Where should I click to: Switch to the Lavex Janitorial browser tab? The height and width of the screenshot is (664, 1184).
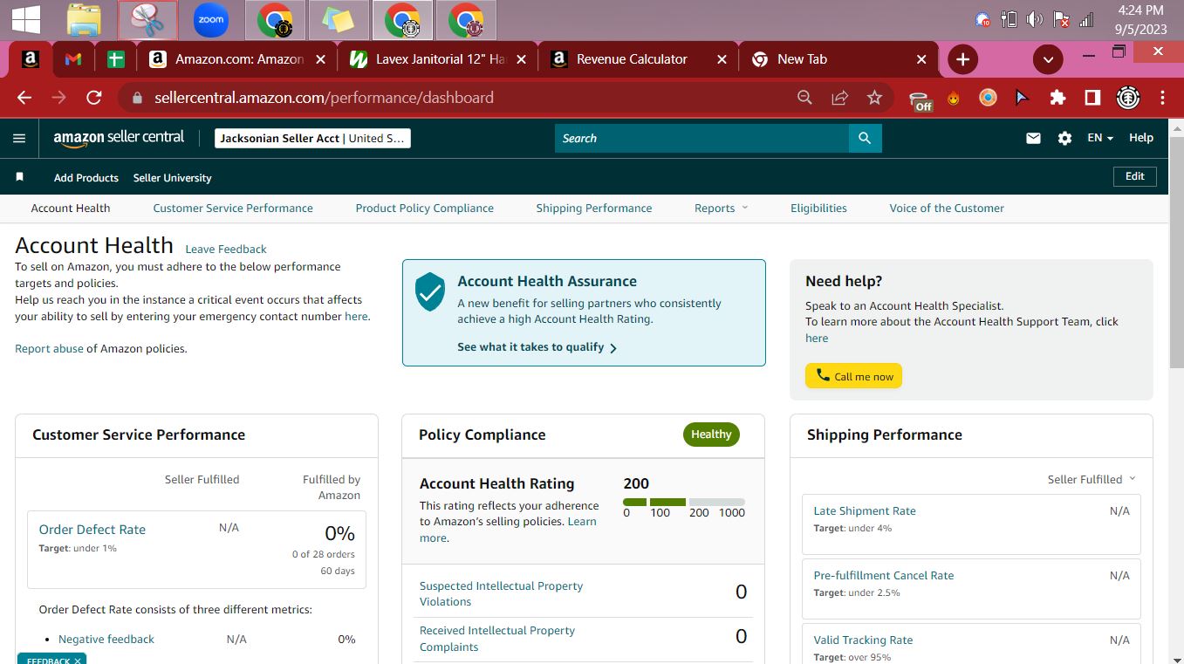coord(436,59)
